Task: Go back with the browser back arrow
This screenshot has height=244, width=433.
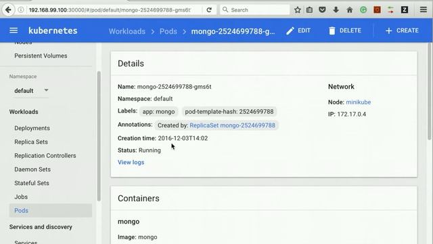Action: point(8,10)
